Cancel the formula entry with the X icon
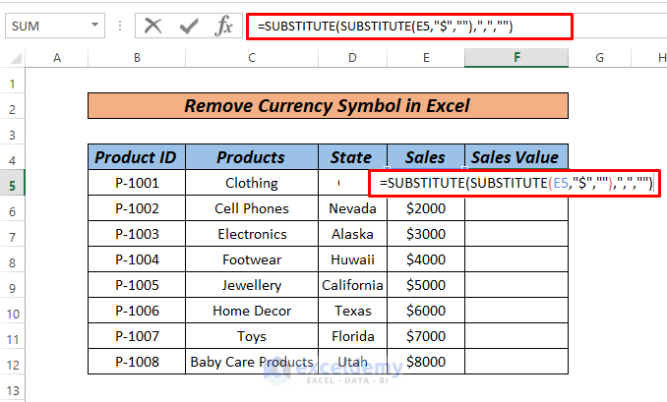 tap(152, 26)
